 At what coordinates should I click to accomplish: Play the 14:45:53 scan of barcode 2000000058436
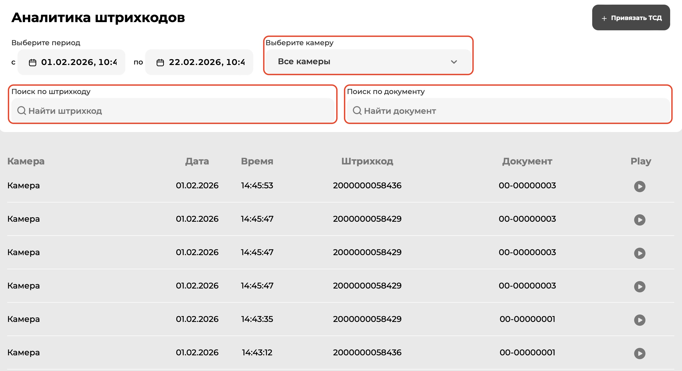(x=640, y=187)
